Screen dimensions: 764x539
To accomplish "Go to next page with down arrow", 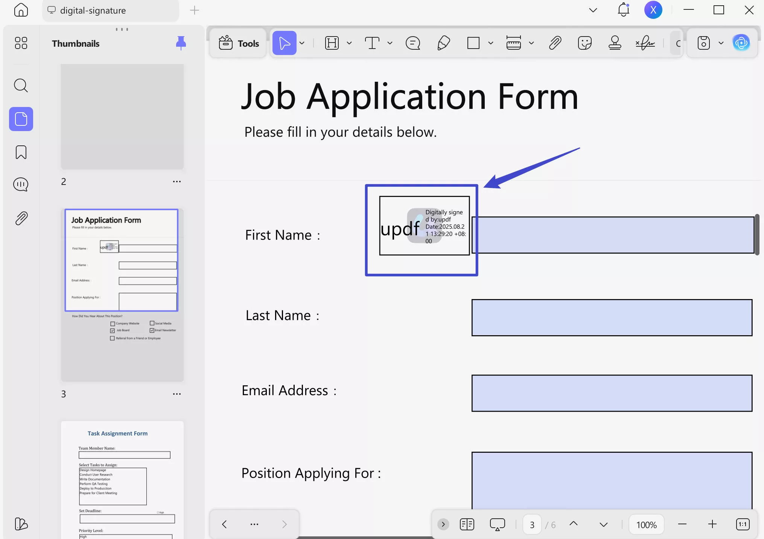I will pos(603,525).
